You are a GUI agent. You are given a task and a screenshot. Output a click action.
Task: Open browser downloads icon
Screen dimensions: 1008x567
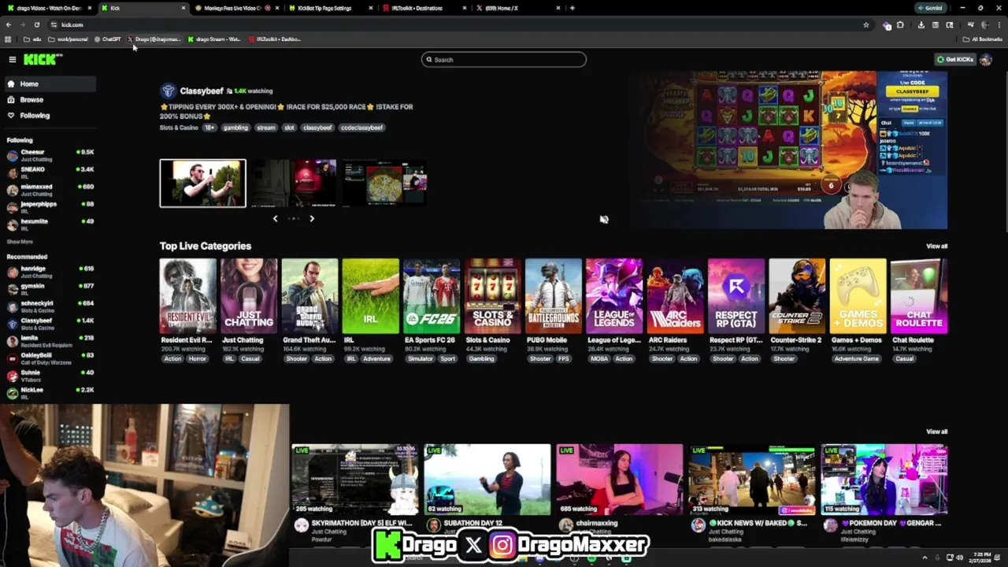[921, 24]
